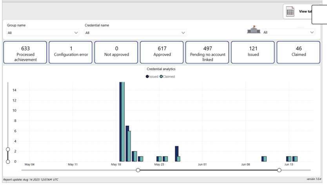
Task: Expand the Credential name dropdown
Action: 135,33
